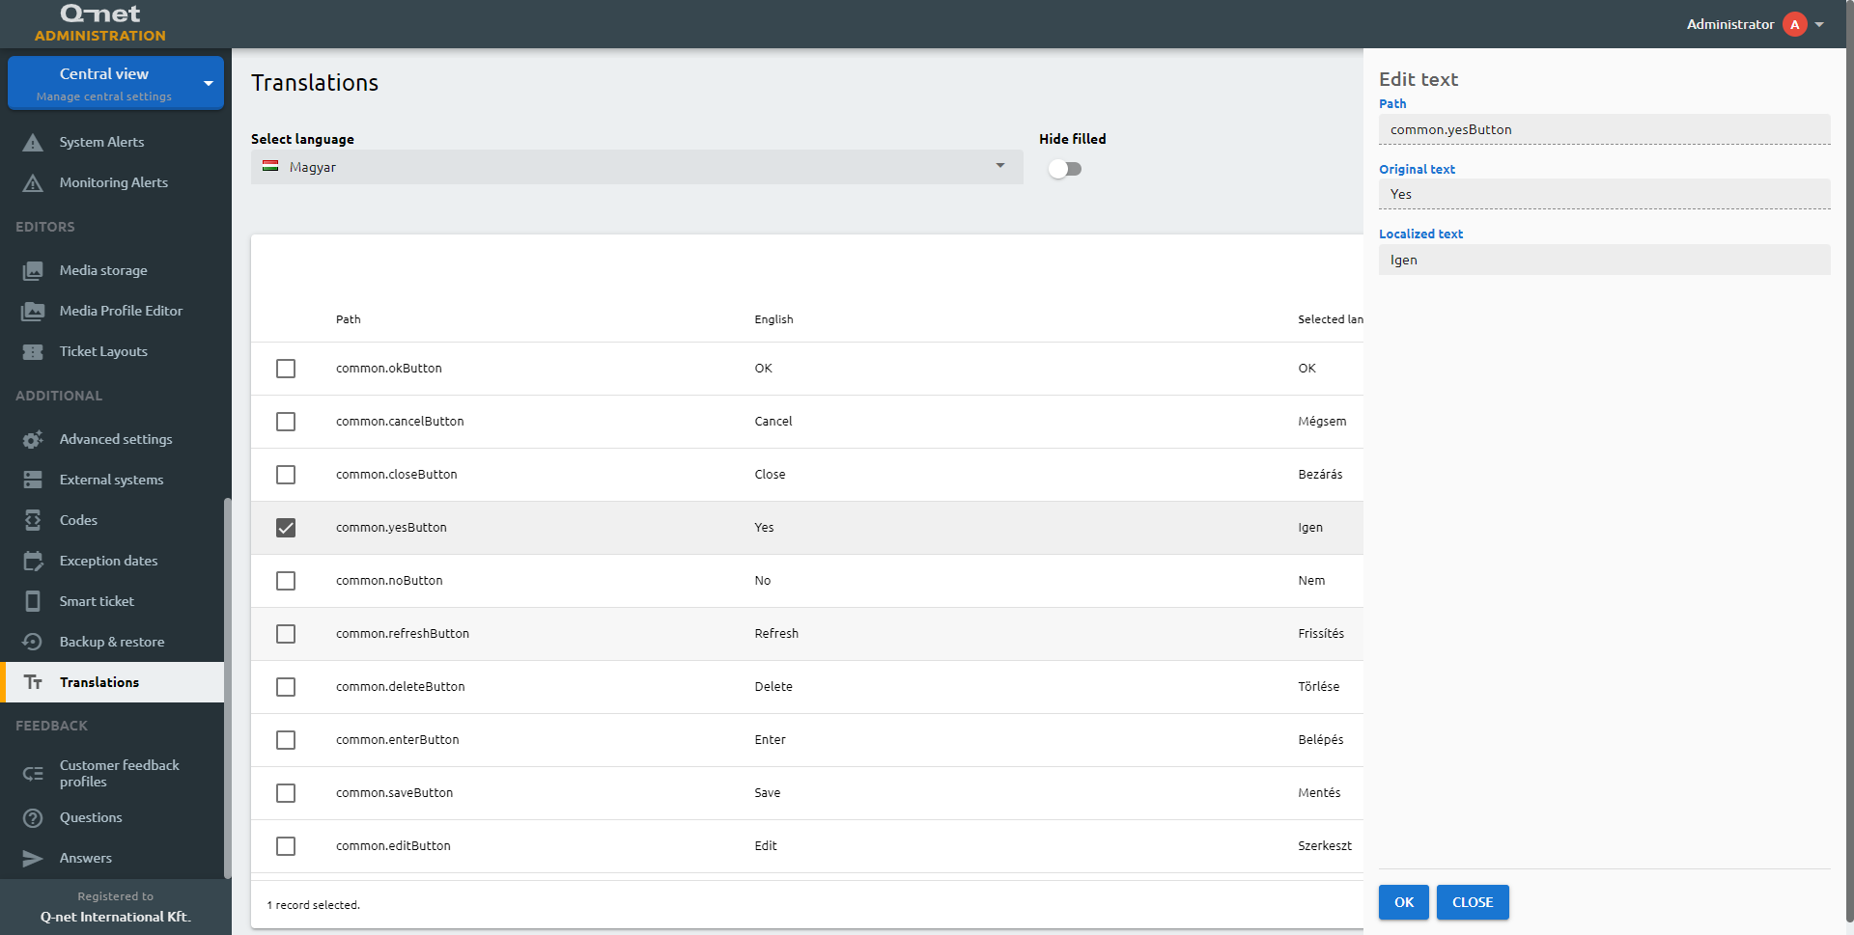Click the Delete English text cell
The width and height of the screenshot is (1854, 935).
pyautogui.click(x=773, y=687)
